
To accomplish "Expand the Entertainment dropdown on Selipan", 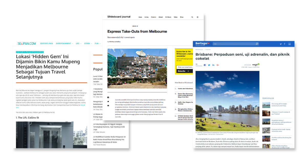I will coord(64,44).
